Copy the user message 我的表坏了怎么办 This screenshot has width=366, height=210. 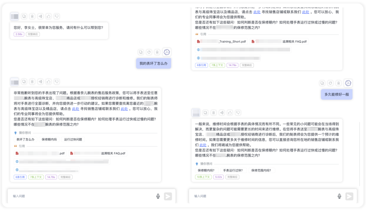tap(141, 52)
